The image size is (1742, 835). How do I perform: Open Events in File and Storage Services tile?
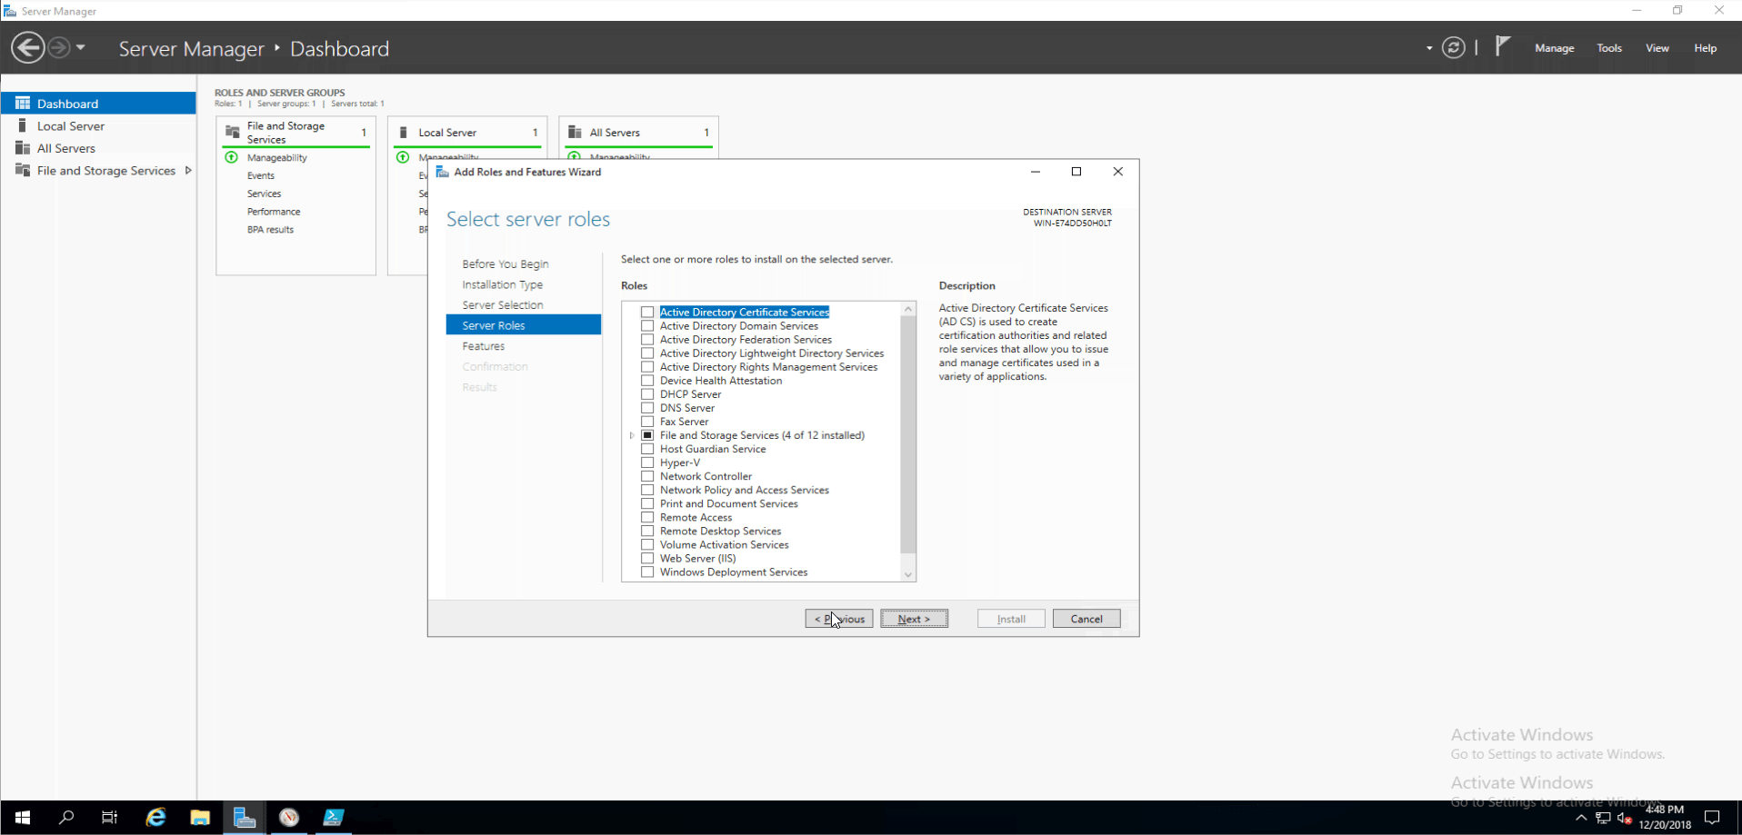pyautogui.click(x=260, y=175)
